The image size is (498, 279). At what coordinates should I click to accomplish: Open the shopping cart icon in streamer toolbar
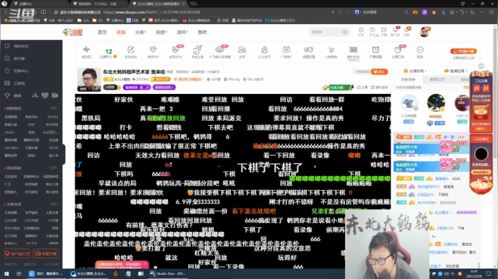pyautogui.click(x=331, y=50)
